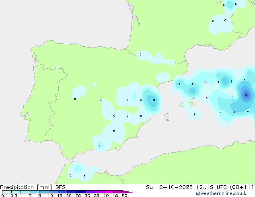
Task: Select the dark blue swatch between 25 and 30
Action: coord(81,192)
